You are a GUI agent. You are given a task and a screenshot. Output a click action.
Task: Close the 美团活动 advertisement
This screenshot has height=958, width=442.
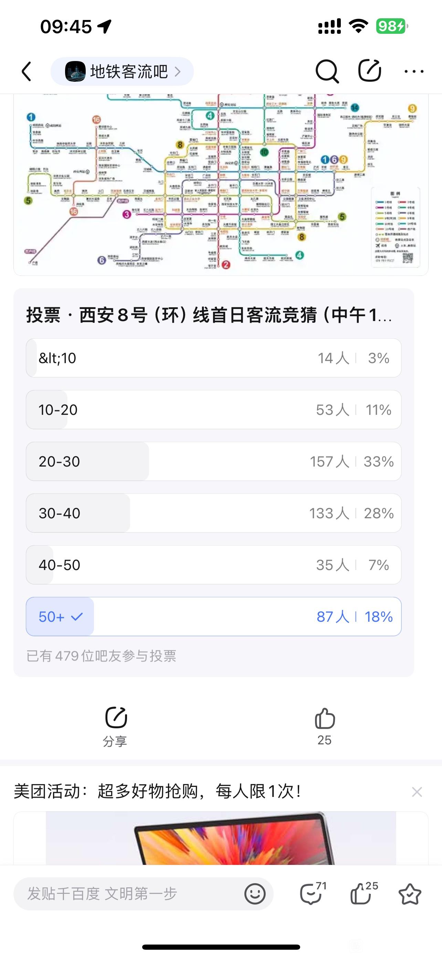pyautogui.click(x=417, y=792)
